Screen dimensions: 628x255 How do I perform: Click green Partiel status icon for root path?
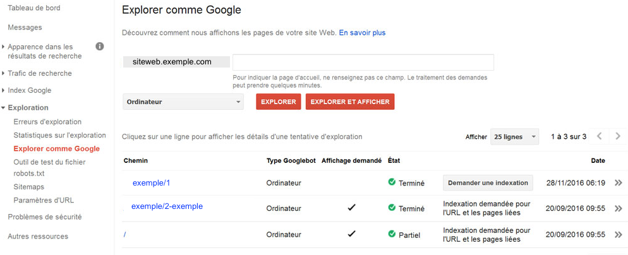[x=392, y=235]
